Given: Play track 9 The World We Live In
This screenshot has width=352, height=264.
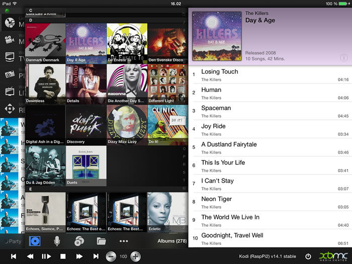Looking at the screenshot, I should (270, 220).
